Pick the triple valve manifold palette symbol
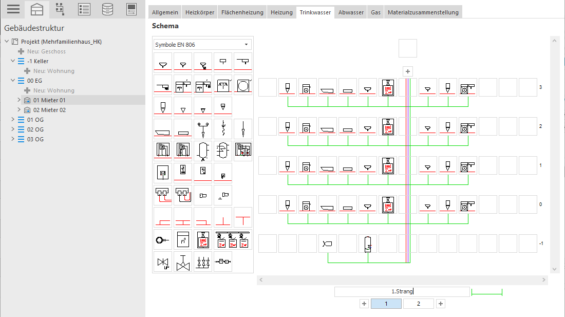The image size is (565, 317). point(203,262)
